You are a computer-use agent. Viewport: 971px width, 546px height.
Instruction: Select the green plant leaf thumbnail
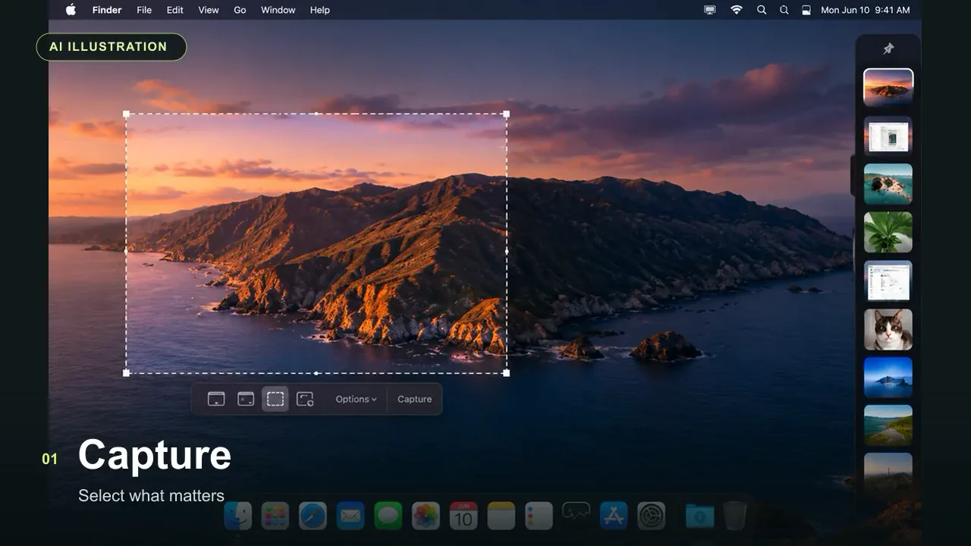(888, 232)
